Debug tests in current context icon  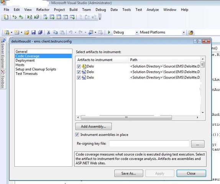tap(30, 17)
